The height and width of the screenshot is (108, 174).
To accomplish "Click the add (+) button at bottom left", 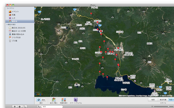I will (x=15, y=107).
